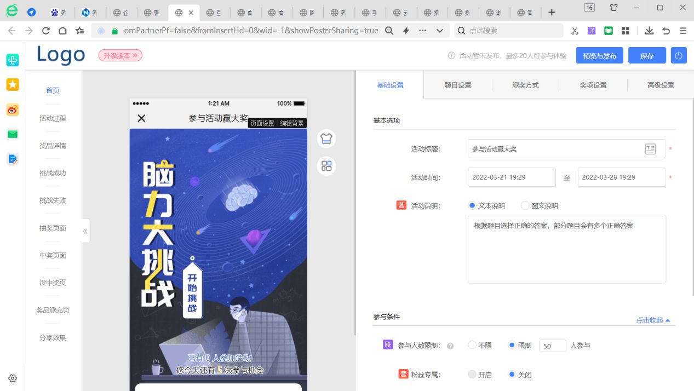The image size is (694, 391).
Task: Collapse section via 点击收起
Action: (653, 320)
